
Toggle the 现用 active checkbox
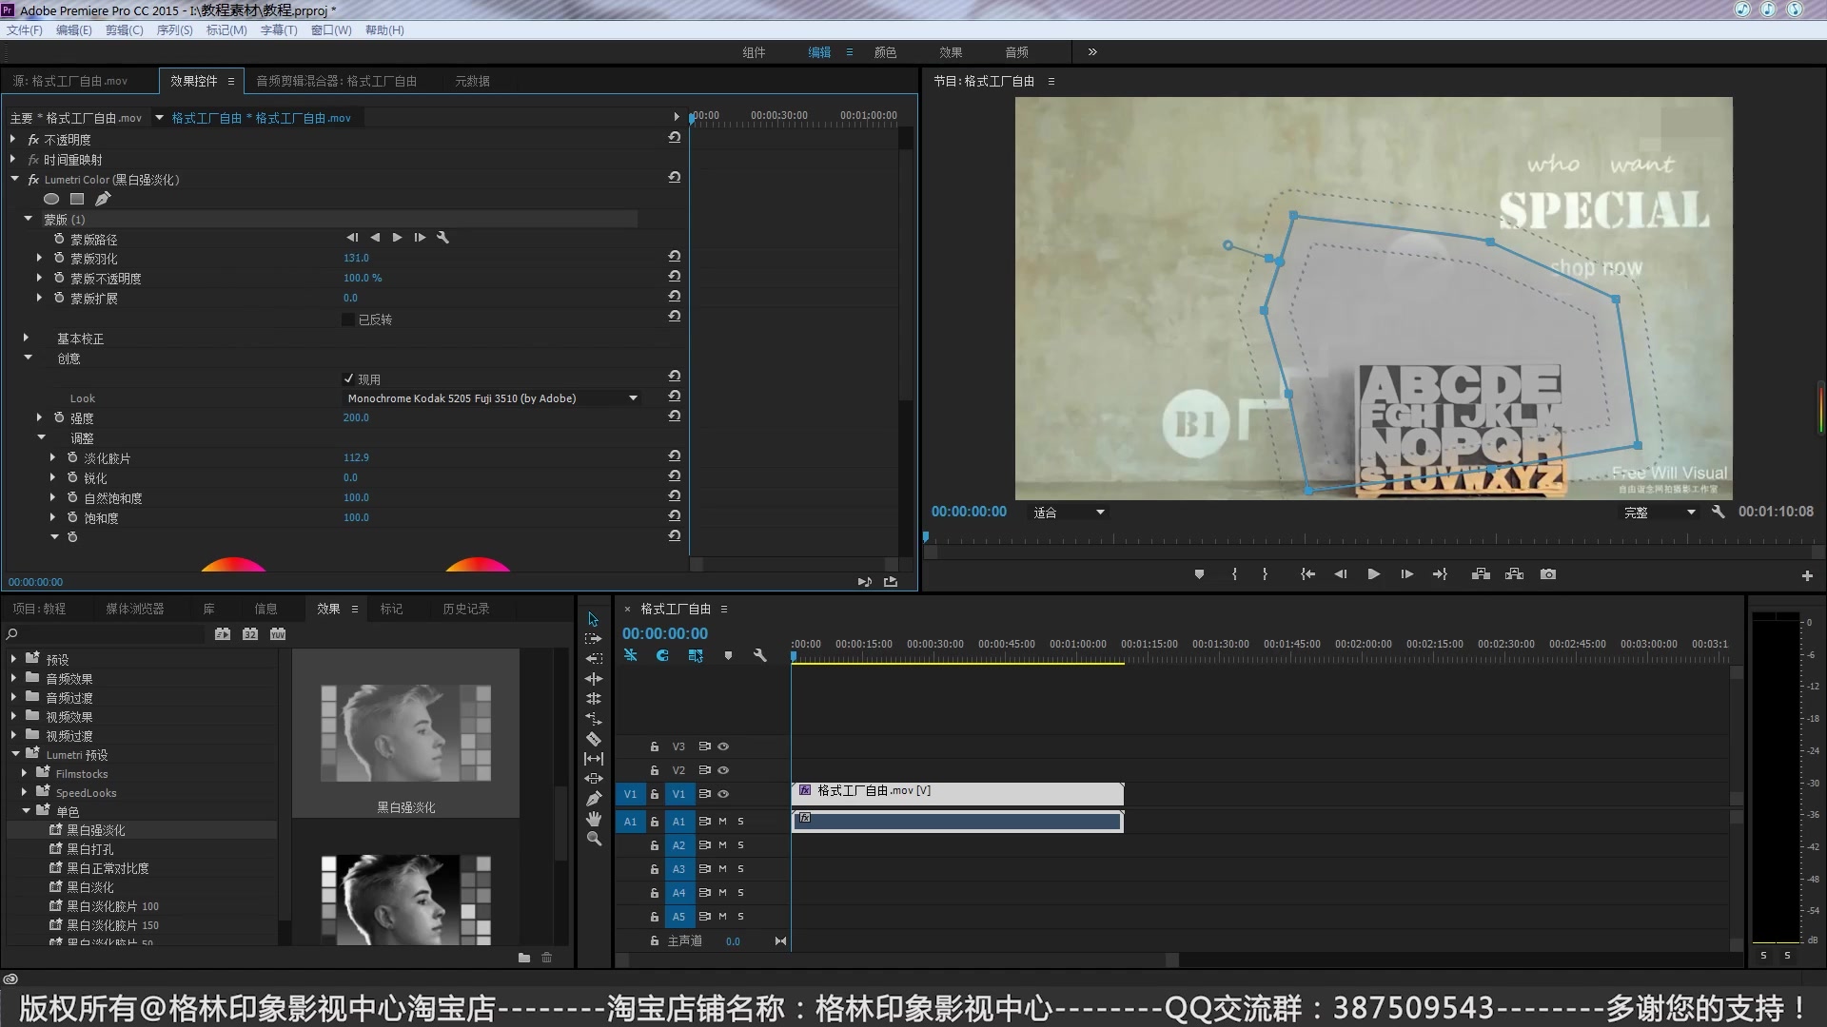pyautogui.click(x=348, y=378)
